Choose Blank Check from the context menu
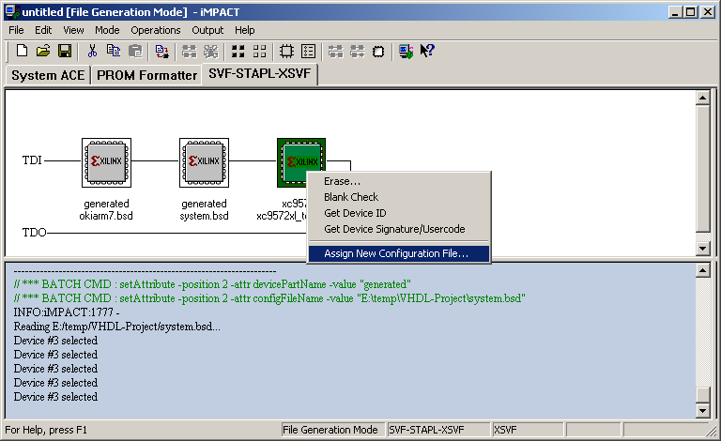 pyautogui.click(x=399, y=197)
